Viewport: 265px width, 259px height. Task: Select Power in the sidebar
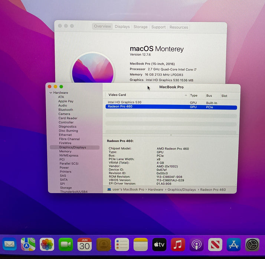click(x=64, y=168)
